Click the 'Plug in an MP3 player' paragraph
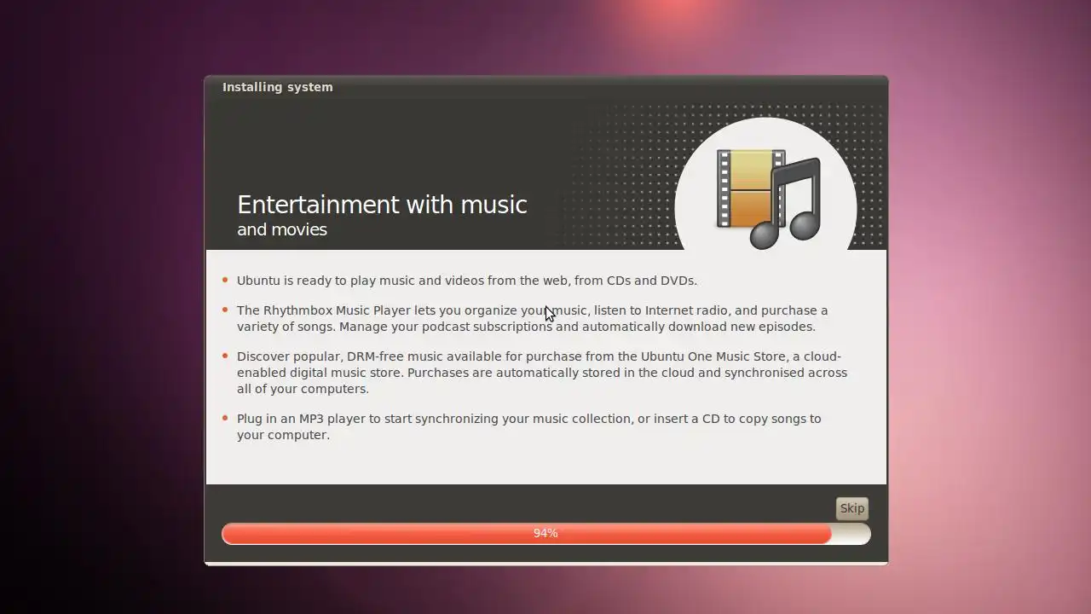 point(529,426)
